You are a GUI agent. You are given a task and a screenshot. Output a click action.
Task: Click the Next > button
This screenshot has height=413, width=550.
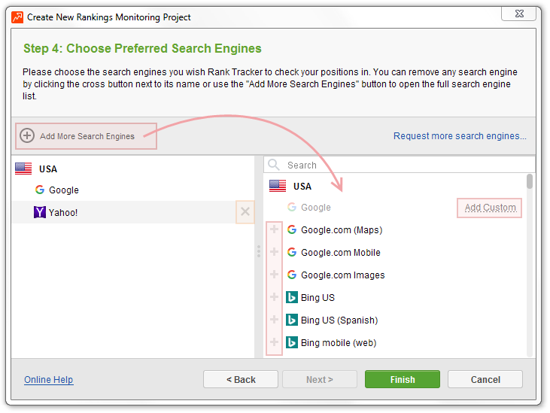tap(320, 379)
